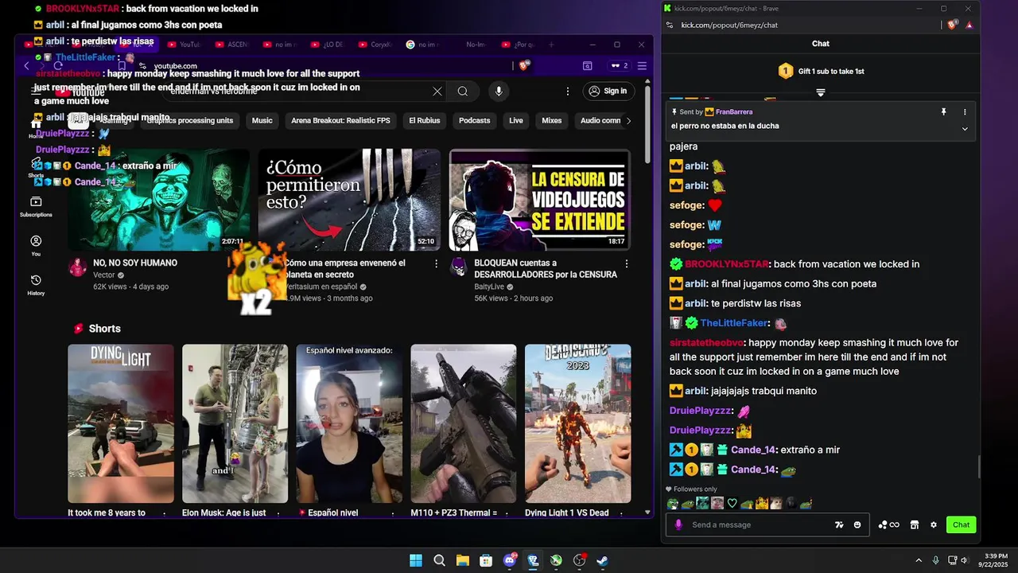Click Sign in on YouTube
Screen dimensions: 1018x573
tap(608, 91)
